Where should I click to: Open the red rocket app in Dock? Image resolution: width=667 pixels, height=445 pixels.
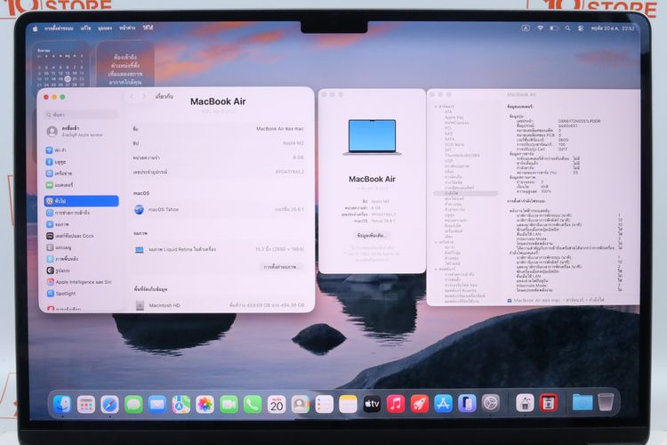pyautogui.click(x=420, y=404)
